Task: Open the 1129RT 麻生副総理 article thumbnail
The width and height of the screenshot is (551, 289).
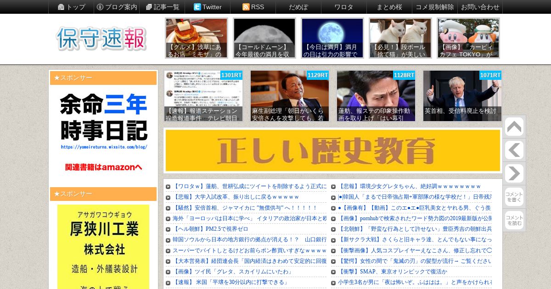Action: 290,96
